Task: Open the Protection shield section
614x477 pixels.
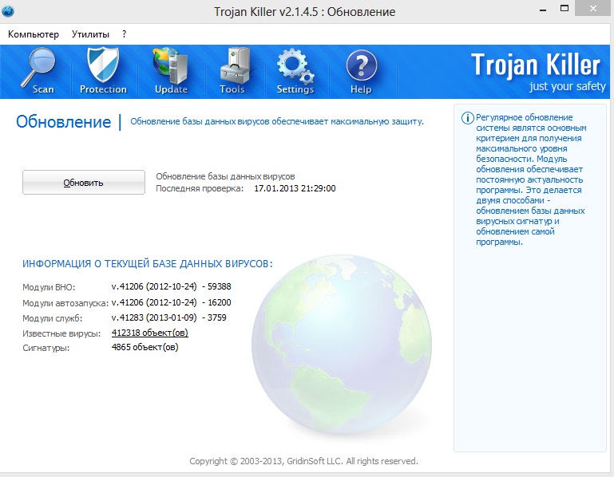Action: pyautogui.click(x=103, y=71)
